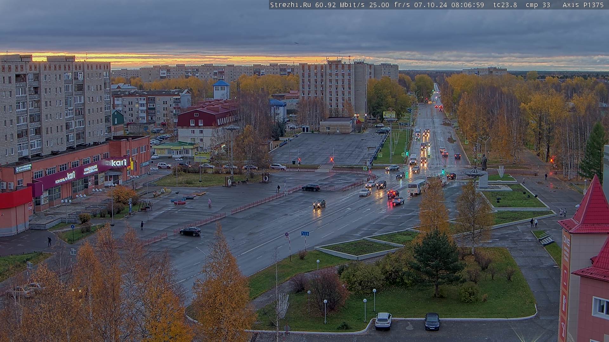Select the tc23.8 temperature readout
Screen dimensions: 609x342
505,5
